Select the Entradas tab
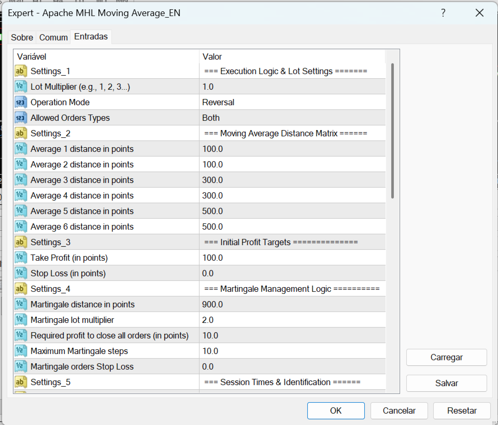The image size is (498, 425). (x=91, y=36)
